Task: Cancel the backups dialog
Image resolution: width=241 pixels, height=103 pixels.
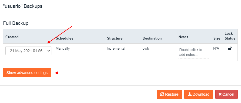Action: click(226, 94)
